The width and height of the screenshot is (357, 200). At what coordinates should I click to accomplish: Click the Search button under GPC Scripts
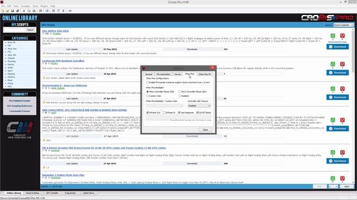30,29
